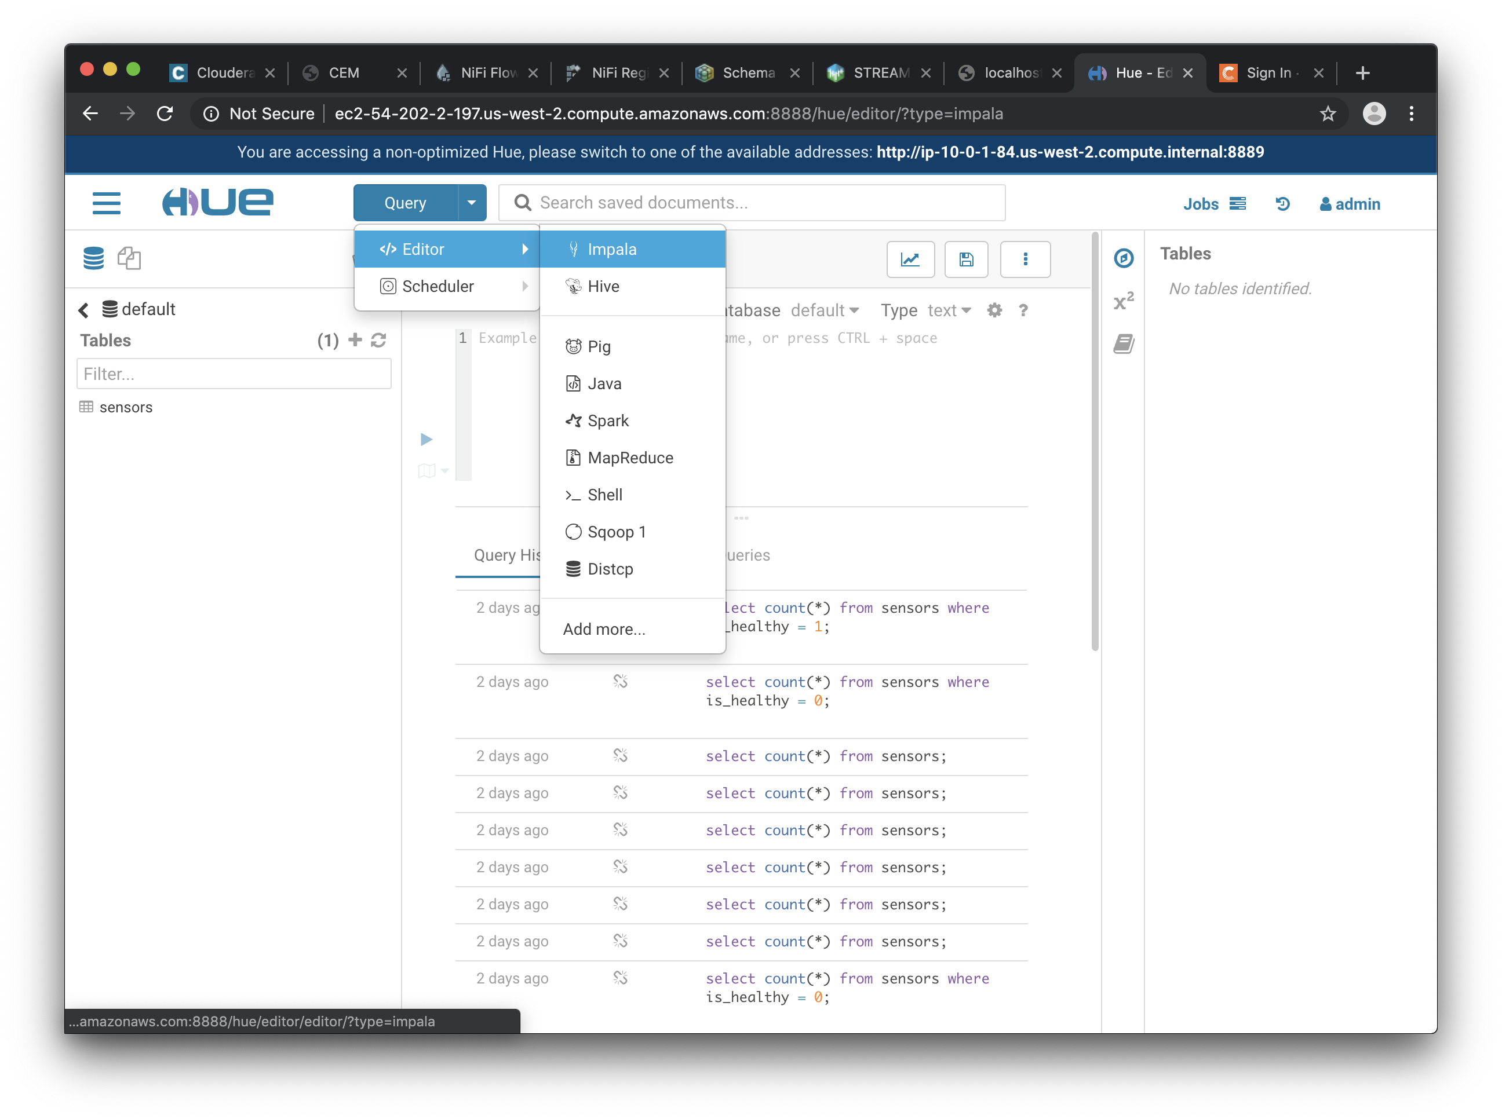Open the functions x² panel icon

point(1123,301)
